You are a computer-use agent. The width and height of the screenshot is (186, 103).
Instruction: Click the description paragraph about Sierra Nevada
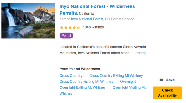pos(103,50)
